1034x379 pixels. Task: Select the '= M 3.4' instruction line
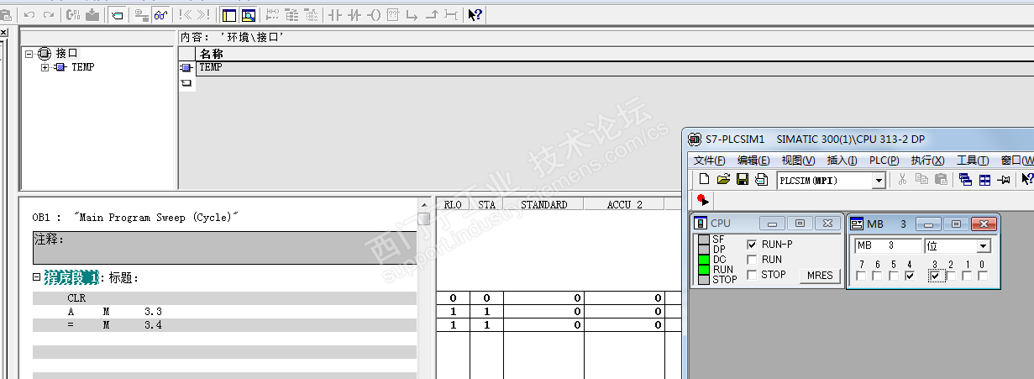pos(224,325)
